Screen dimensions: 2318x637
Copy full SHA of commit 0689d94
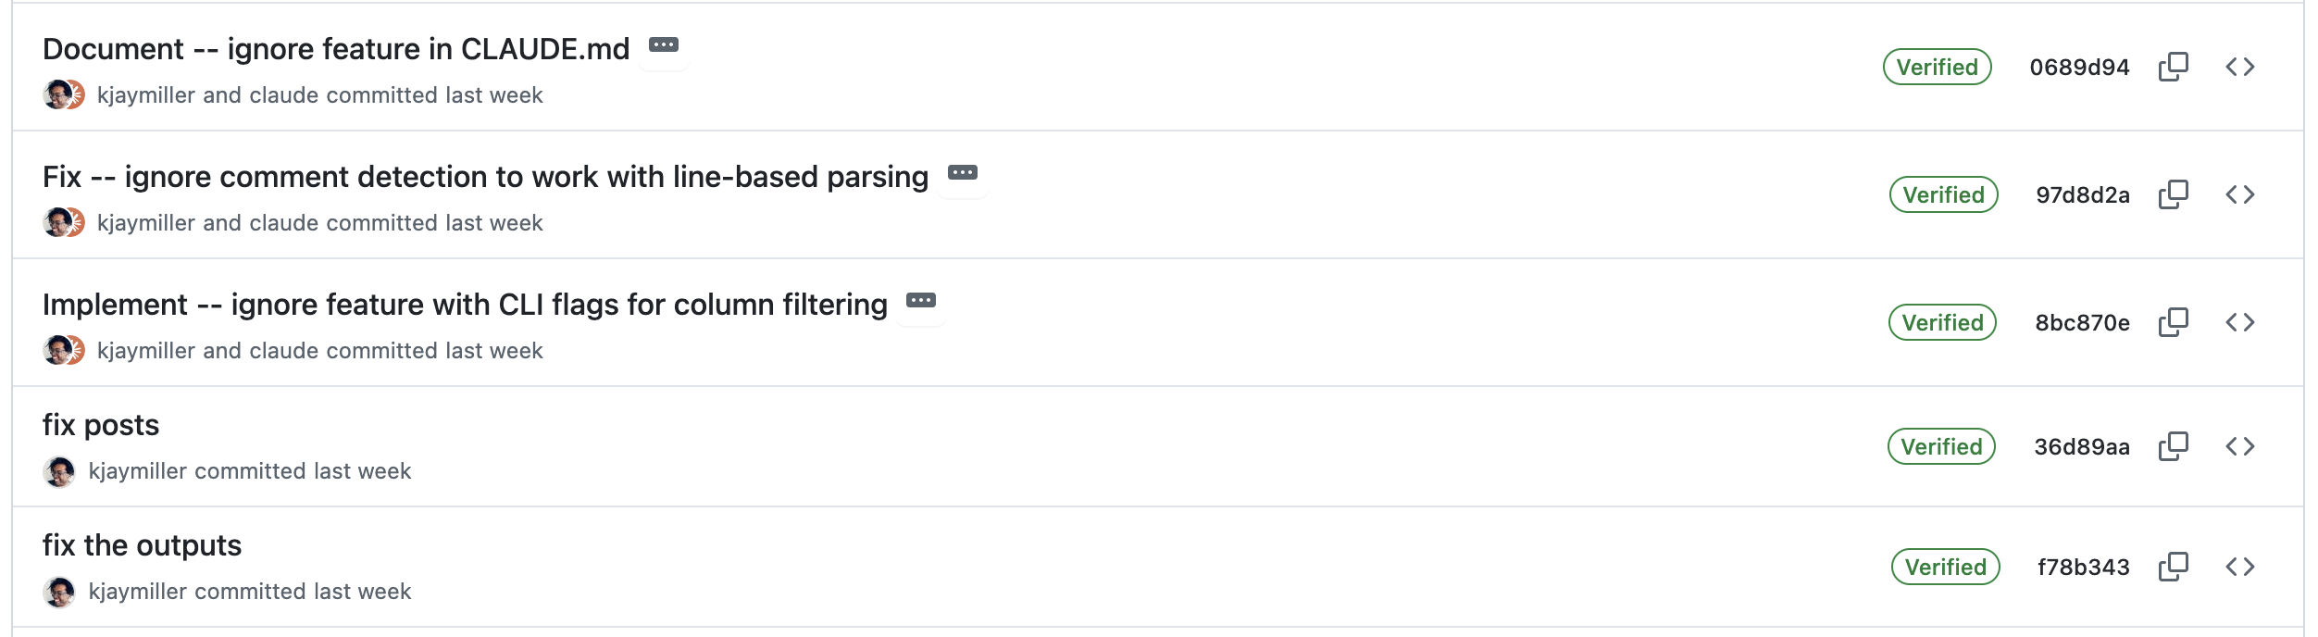pyautogui.click(x=2175, y=67)
